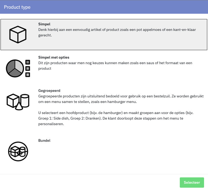
Task: Click the three small squares beside the pie chart
Action: pos(28,68)
